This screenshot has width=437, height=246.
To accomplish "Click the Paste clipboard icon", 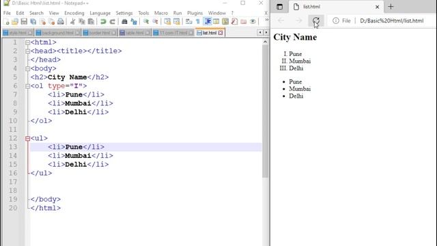I will coord(91,21).
